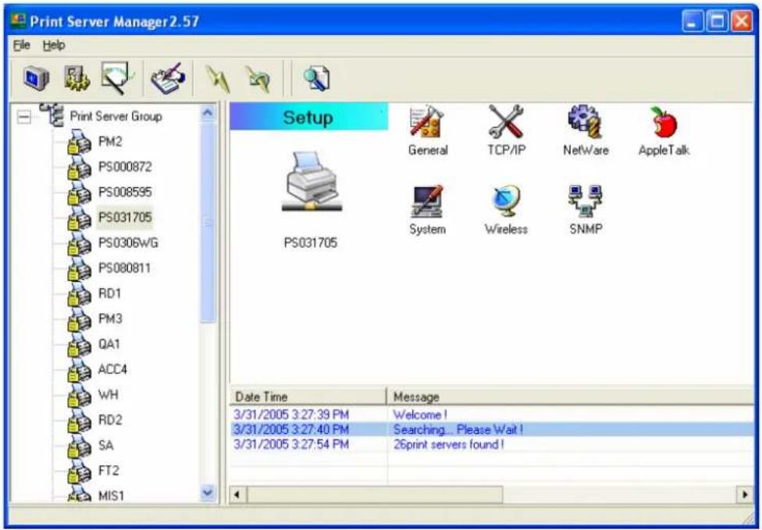Click tree panel scroll down arrow

pos(208,493)
